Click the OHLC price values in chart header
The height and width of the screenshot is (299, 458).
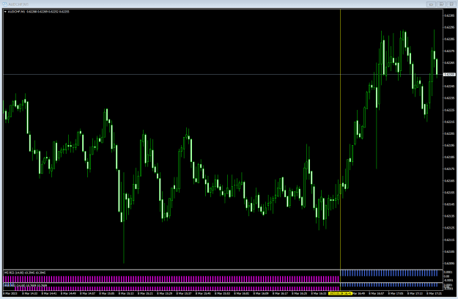pos(48,12)
